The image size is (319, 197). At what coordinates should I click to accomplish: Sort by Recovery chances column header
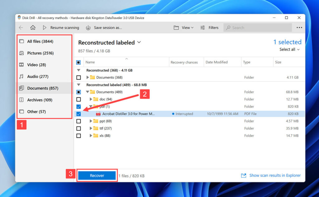coord(184,62)
